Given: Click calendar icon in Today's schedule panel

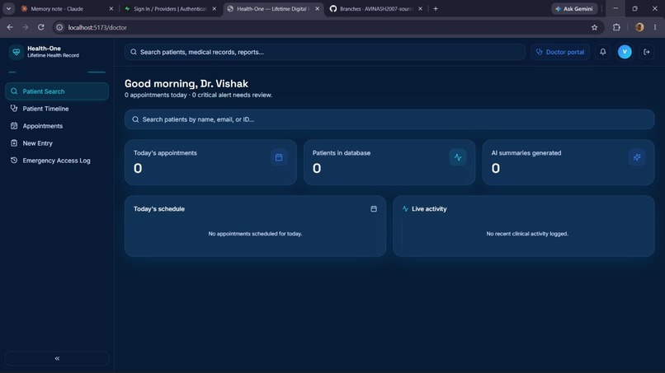Looking at the screenshot, I should tap(374, 208).
